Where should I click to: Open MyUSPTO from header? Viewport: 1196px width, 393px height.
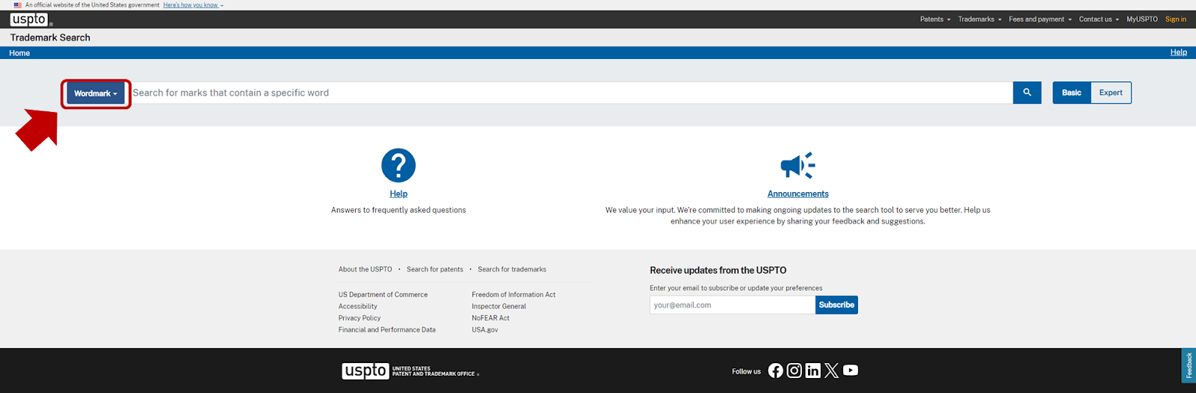1142,19
